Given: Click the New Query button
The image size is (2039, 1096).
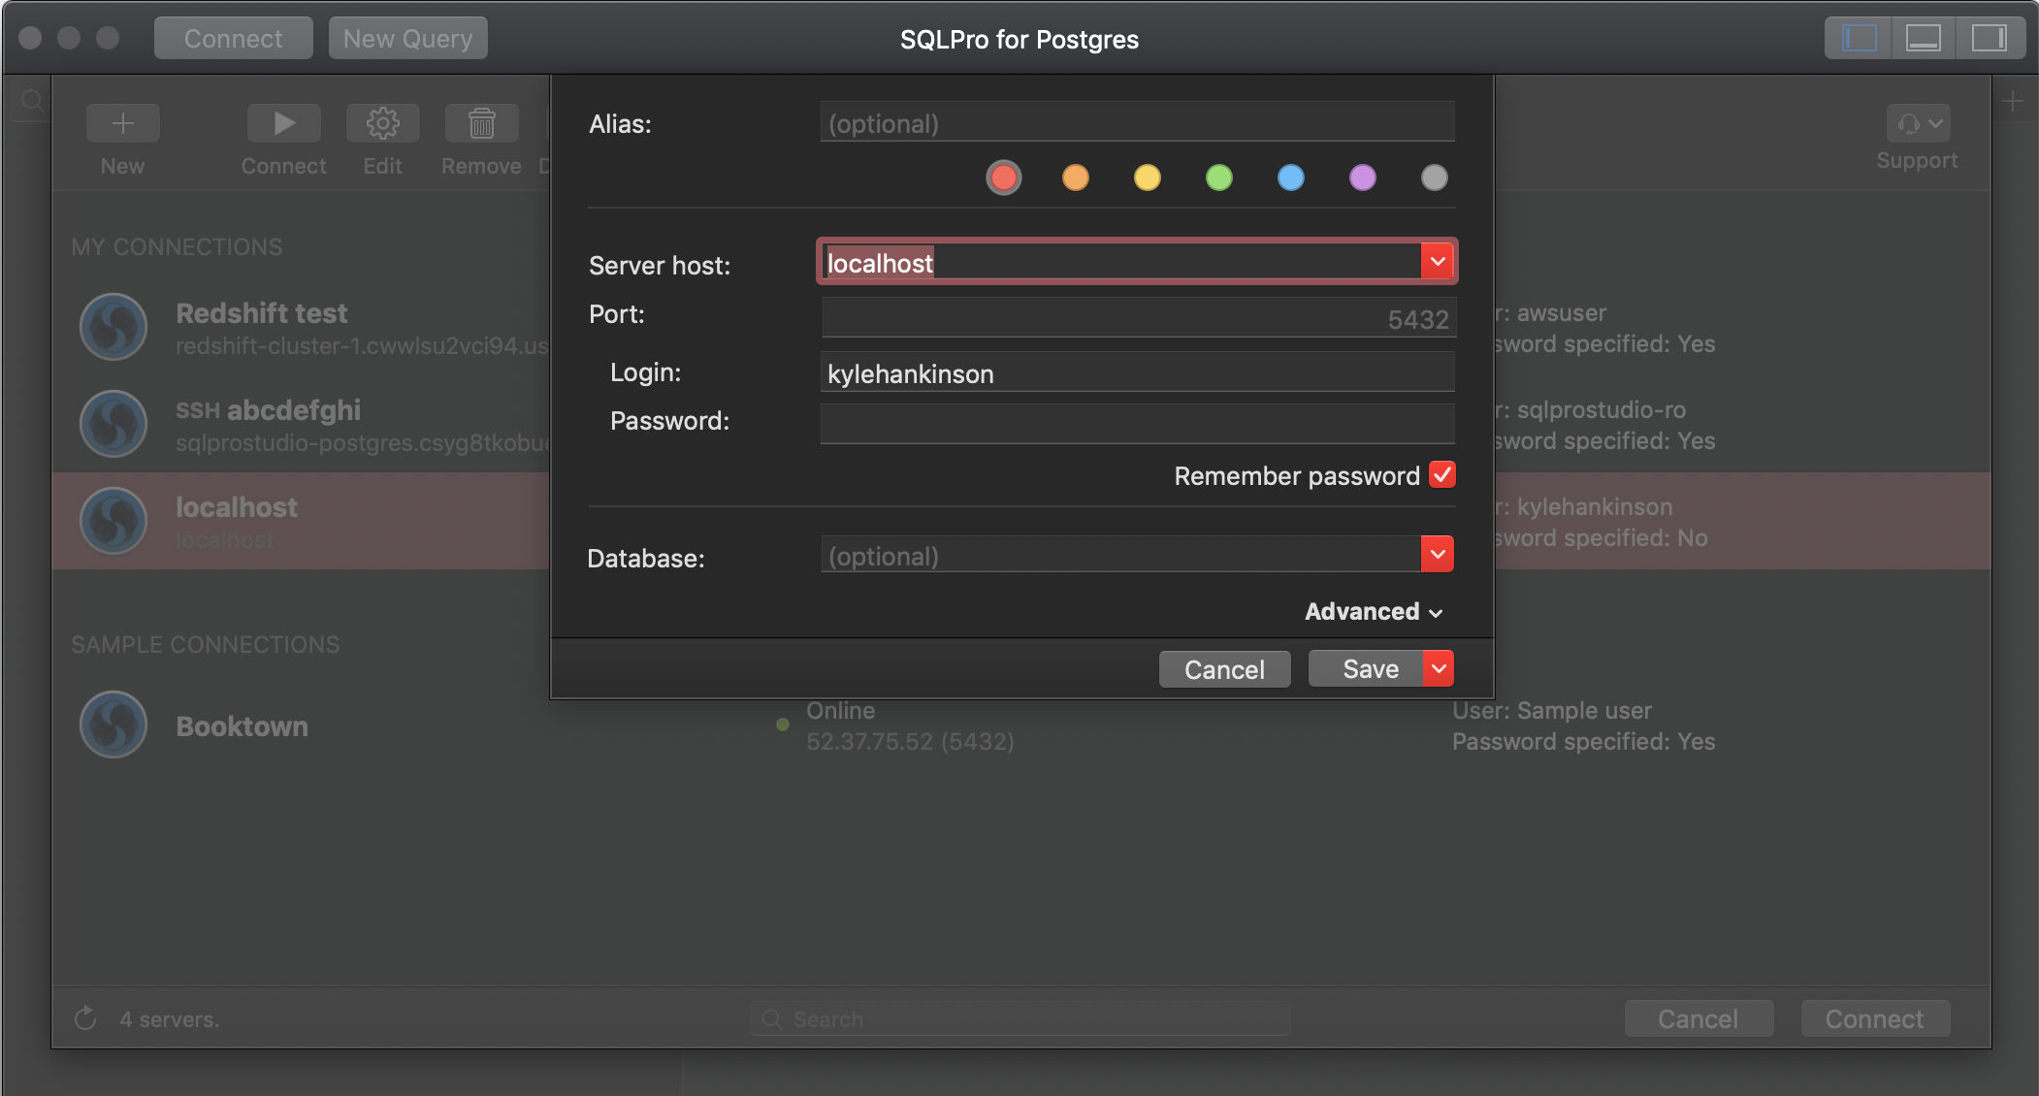Looking at the screenshot, I should (407, 38).
